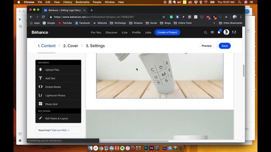
Task: Open Adobe XD from the Dock
Action: 152,148
